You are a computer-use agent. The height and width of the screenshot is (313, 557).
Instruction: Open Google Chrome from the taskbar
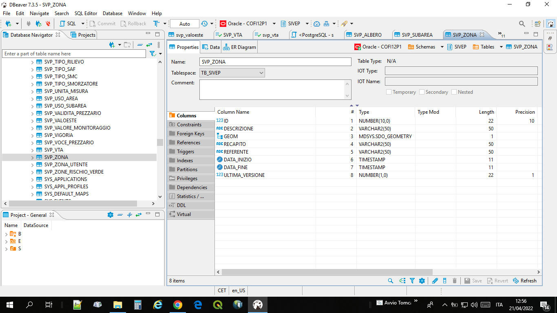coord(178,304)
